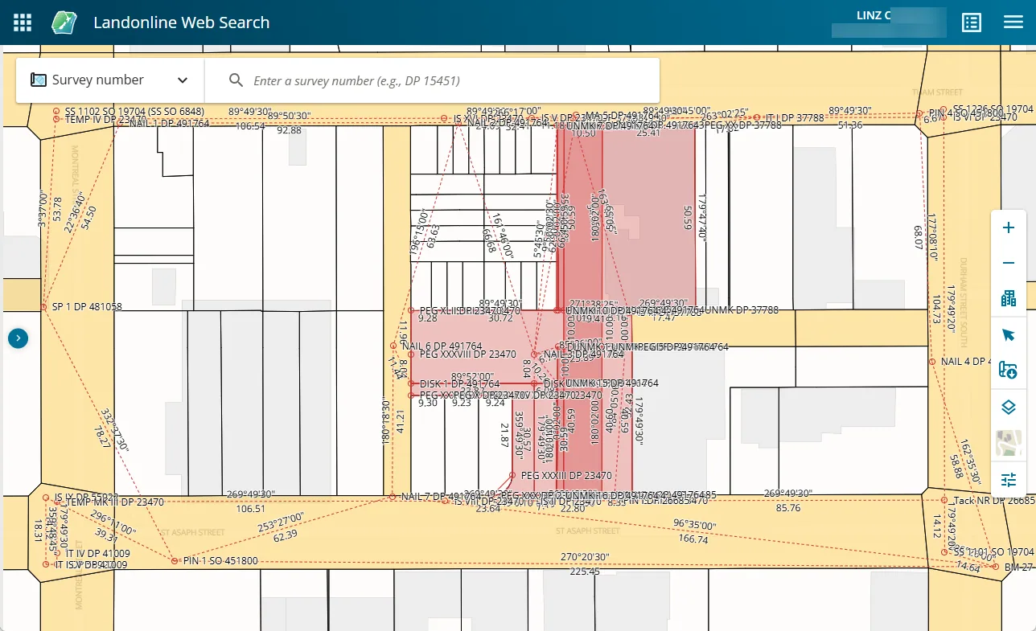Click the 225.45 distance label
The width and height of the screenshot is (1036, 631).
point(585,572)
